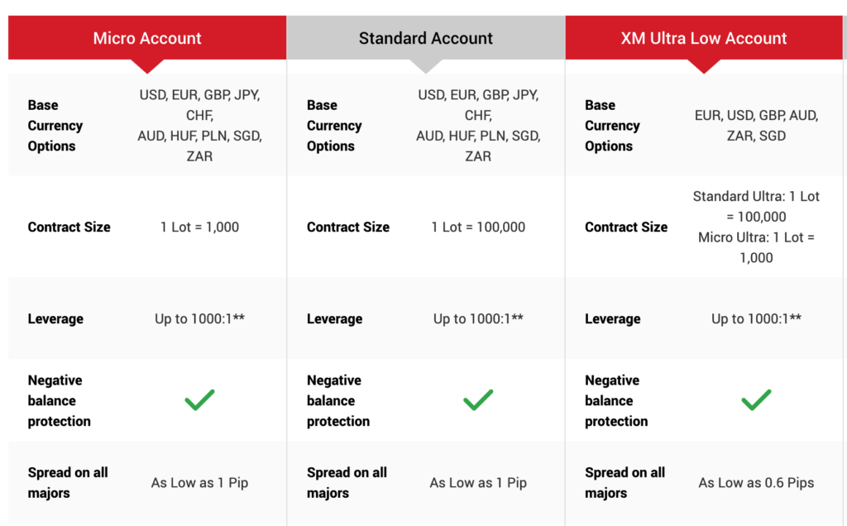
Task: Select the Standard Account tab header
Action: click(x=426, y=38)
